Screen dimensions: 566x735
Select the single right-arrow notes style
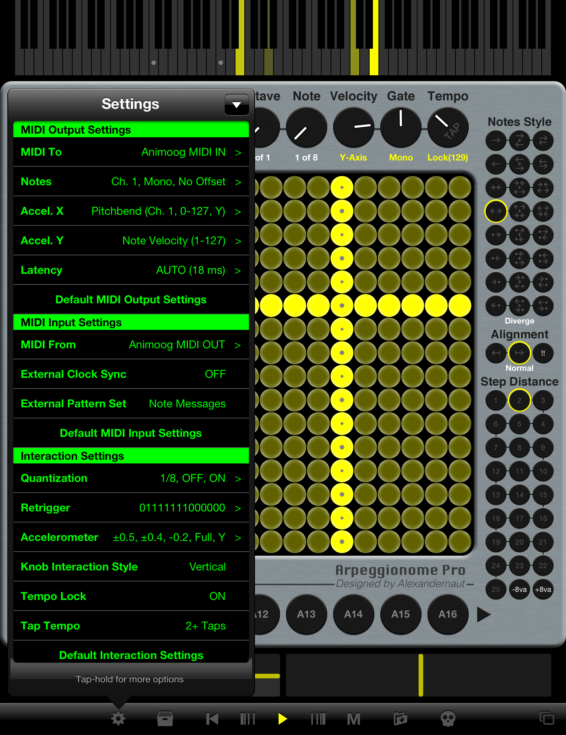pos(496,141)
